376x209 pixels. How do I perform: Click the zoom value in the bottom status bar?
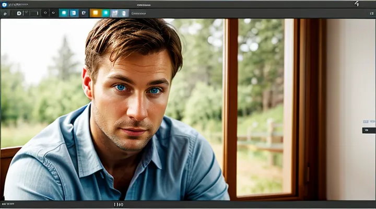tap(119, 205)
